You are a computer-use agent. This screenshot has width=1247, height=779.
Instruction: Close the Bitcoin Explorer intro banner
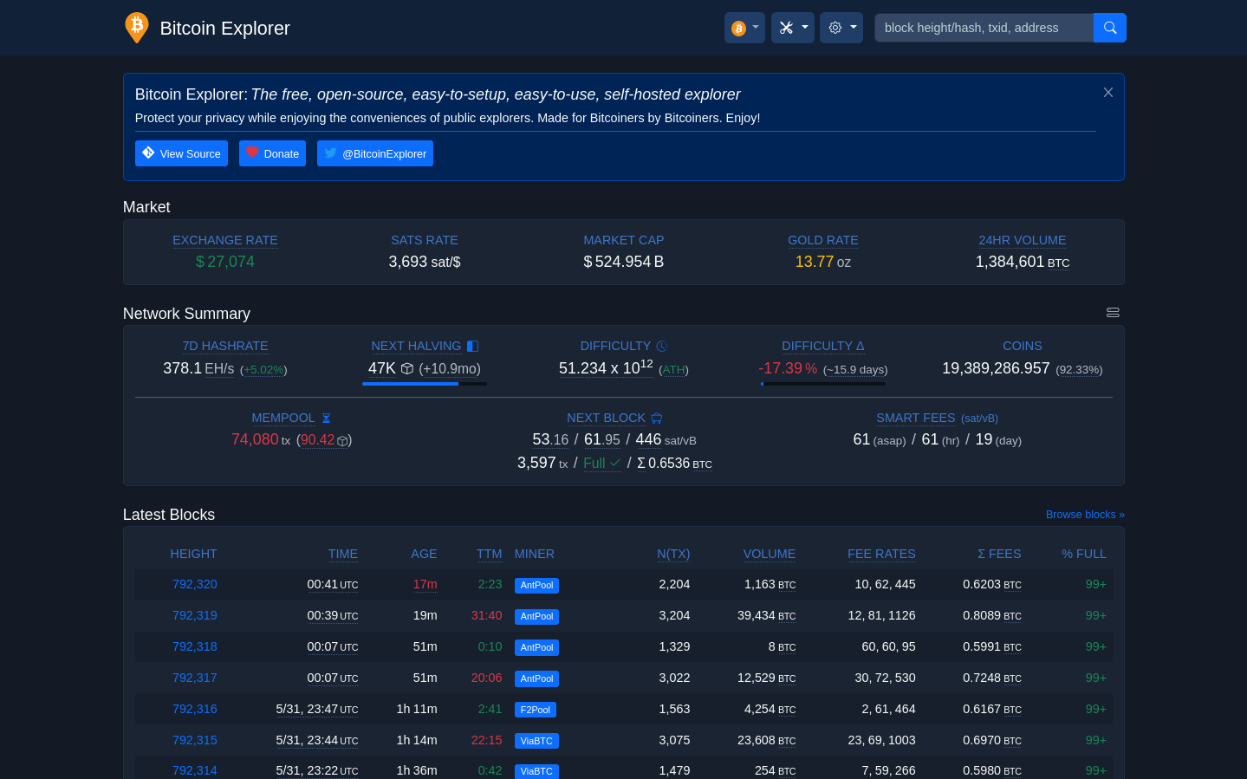(x=1107, y=93)
